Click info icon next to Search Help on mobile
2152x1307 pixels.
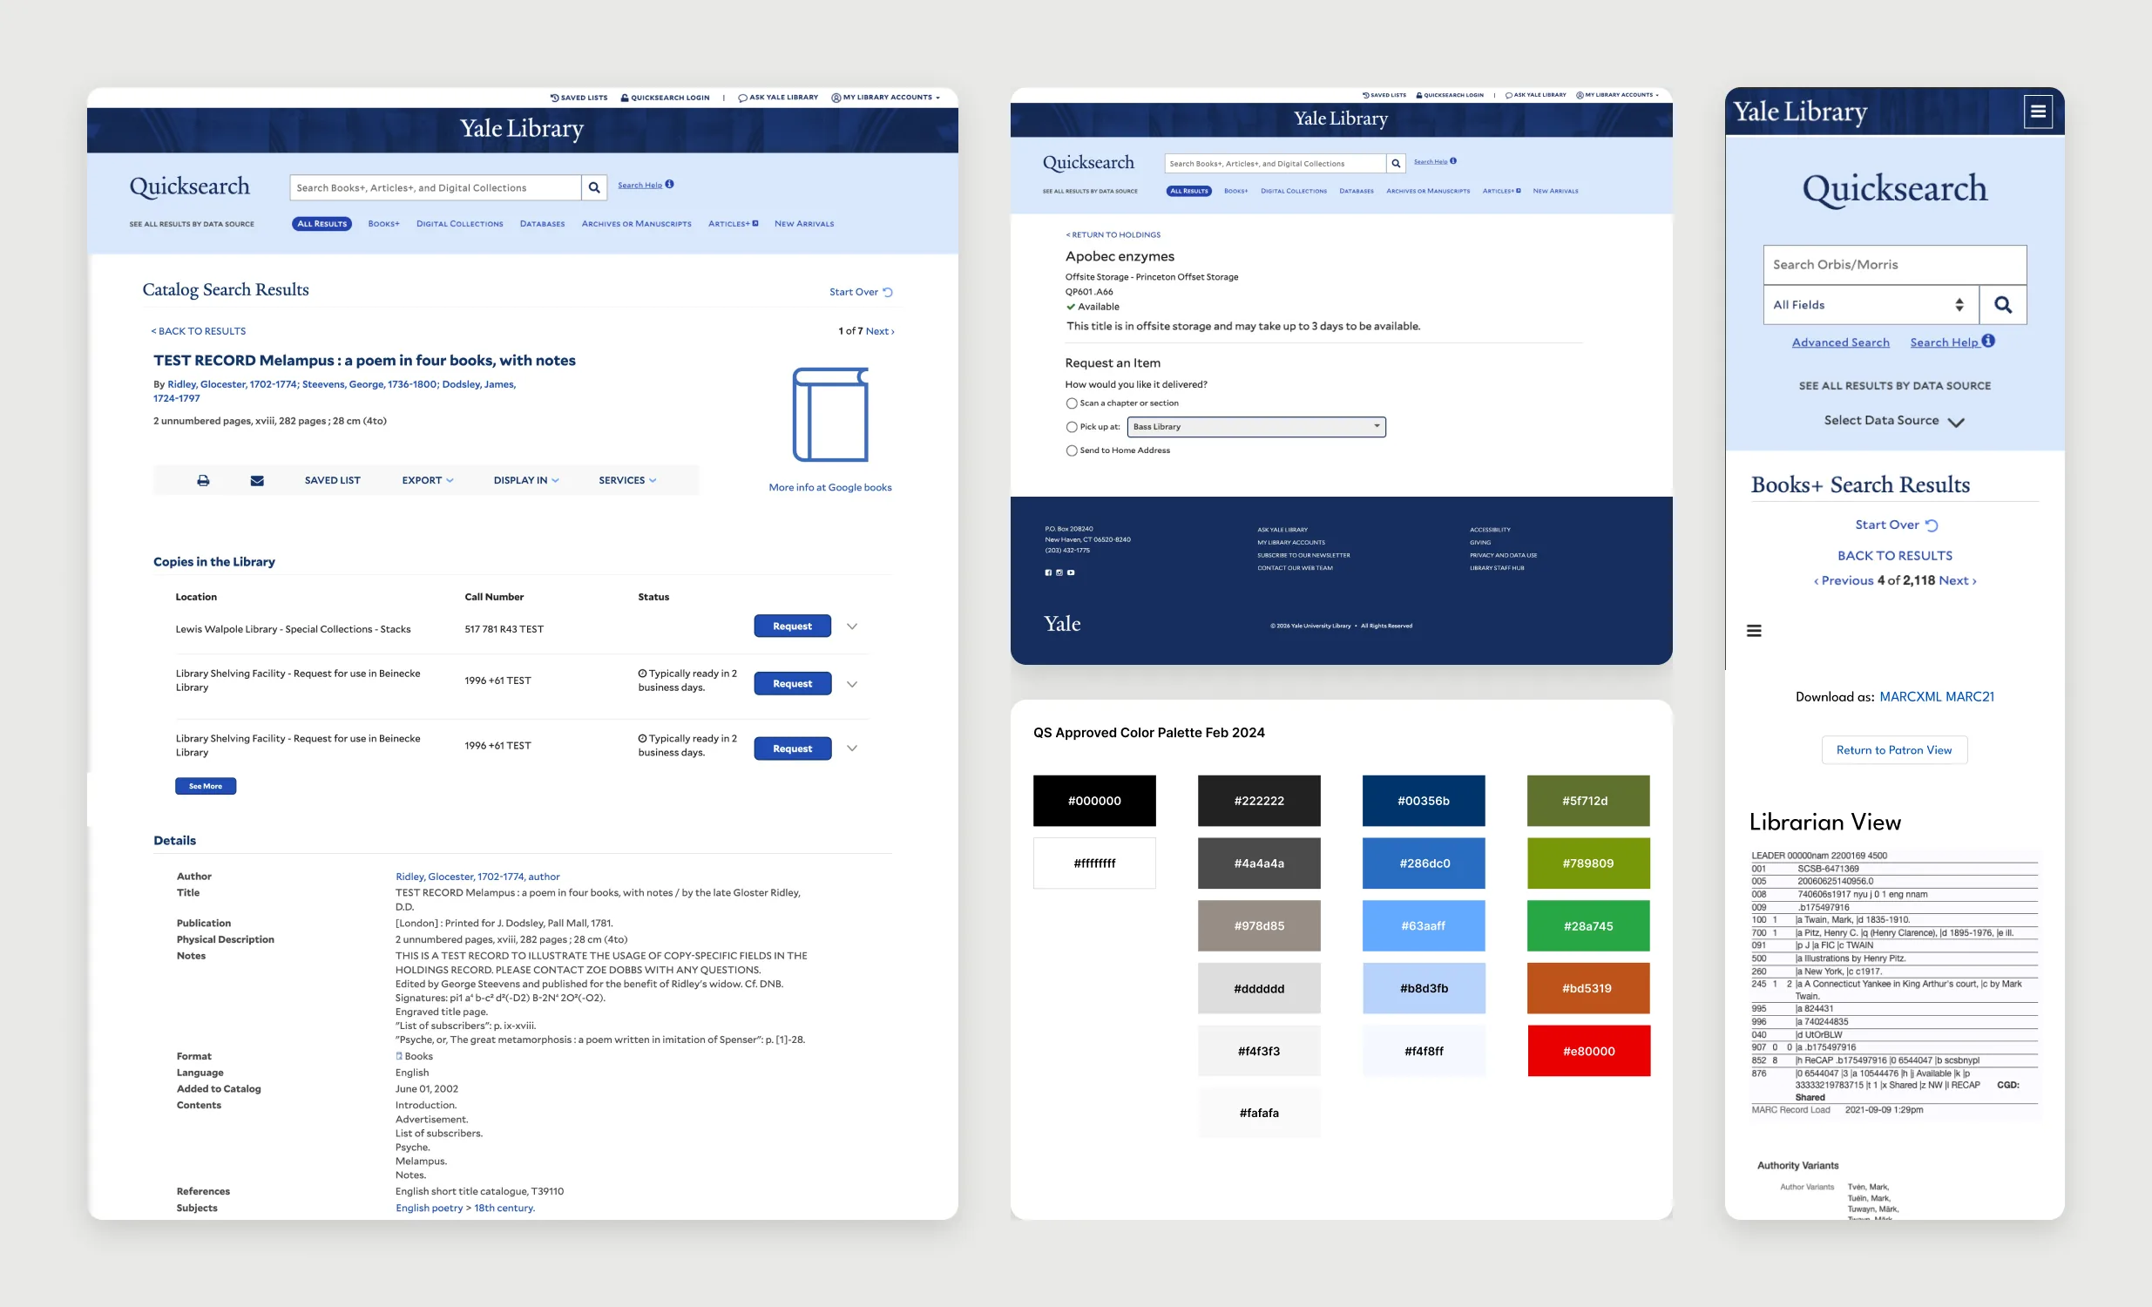coord(1988,341)
